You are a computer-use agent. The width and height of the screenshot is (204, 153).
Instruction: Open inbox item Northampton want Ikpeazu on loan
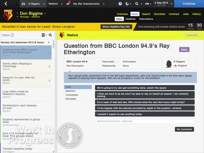pos(26,108)
